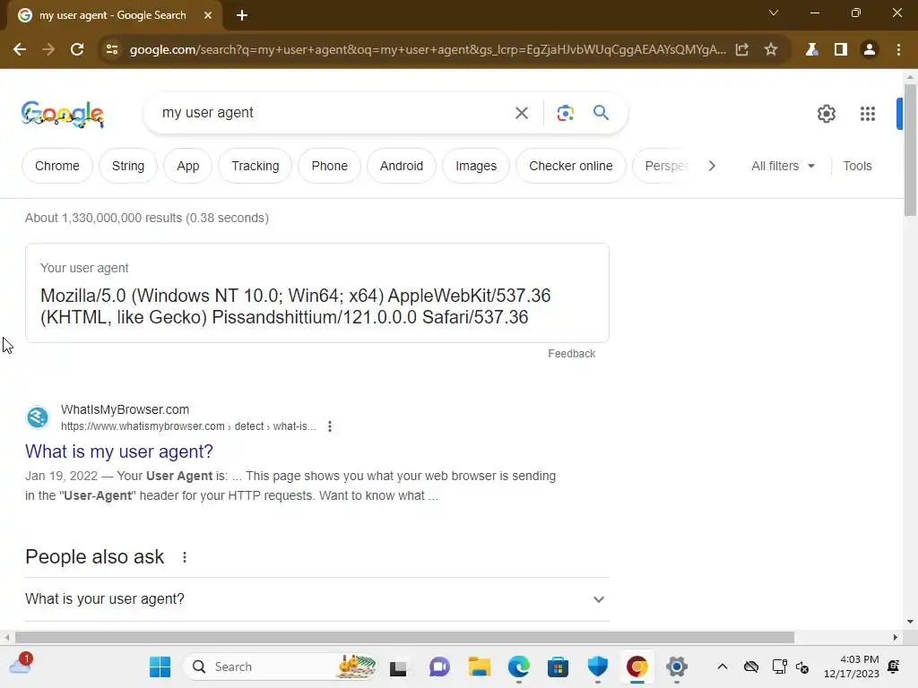Switch to Images results
This screenshot has width=918, height=688.
click(x=476, y=166)
